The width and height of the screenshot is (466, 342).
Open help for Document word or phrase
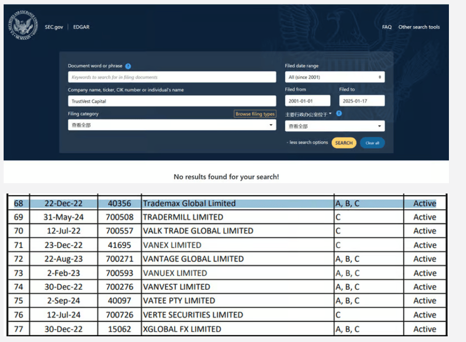pos(128,66)
